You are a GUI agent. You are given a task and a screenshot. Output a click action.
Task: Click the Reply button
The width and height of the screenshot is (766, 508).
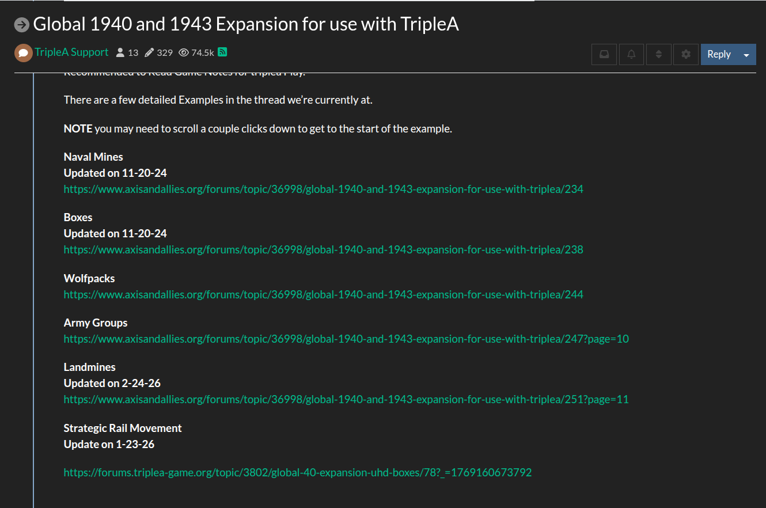[719, 54]
